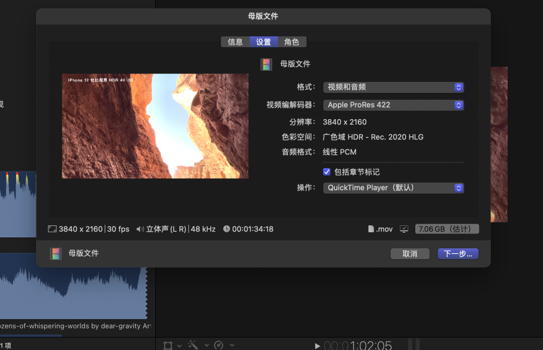The image size is (543, 350).
Task: Click the 下一步 button to proceed
Action: tap(458, 253)
